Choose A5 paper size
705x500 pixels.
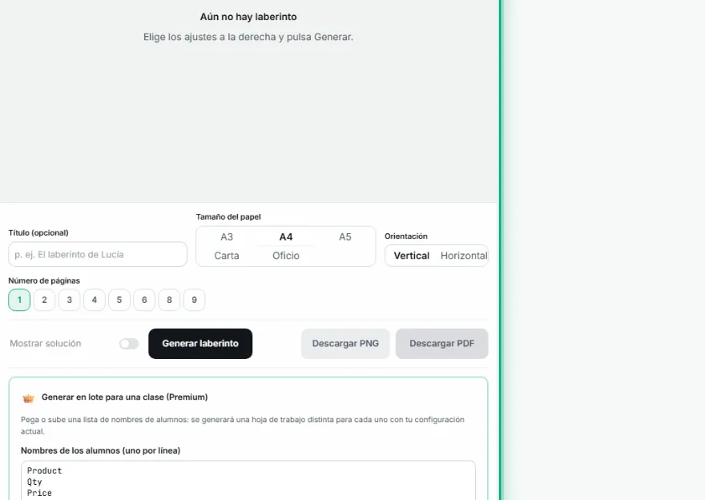[344, 237]
